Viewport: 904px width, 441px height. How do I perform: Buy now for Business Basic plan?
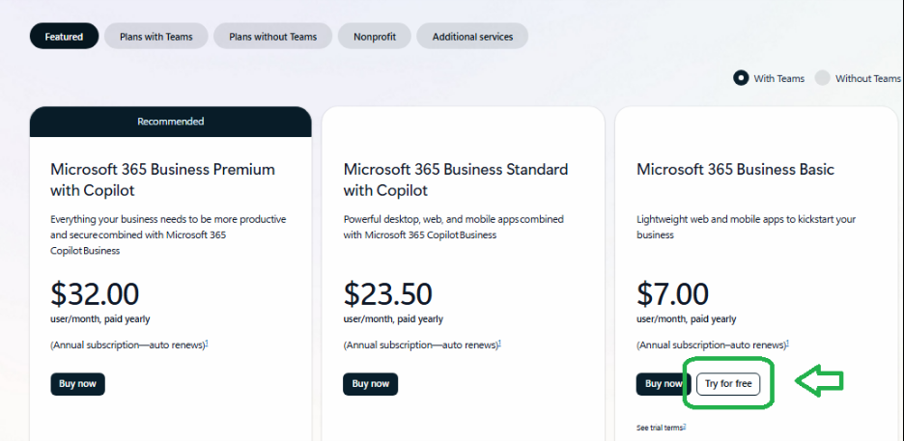pyautogui.click(x=663, y=384)
